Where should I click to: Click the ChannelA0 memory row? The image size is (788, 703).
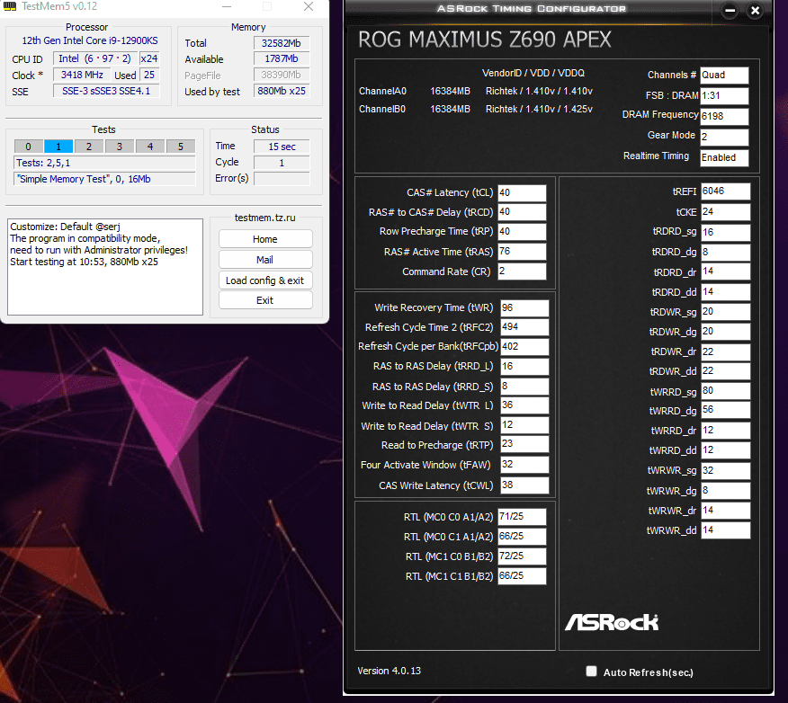tap(476, 91)
